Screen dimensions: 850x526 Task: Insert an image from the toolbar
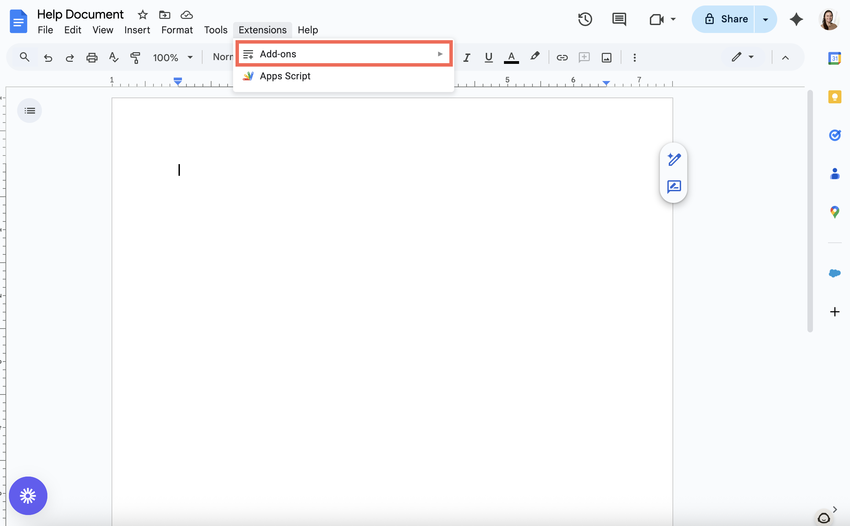606,58
